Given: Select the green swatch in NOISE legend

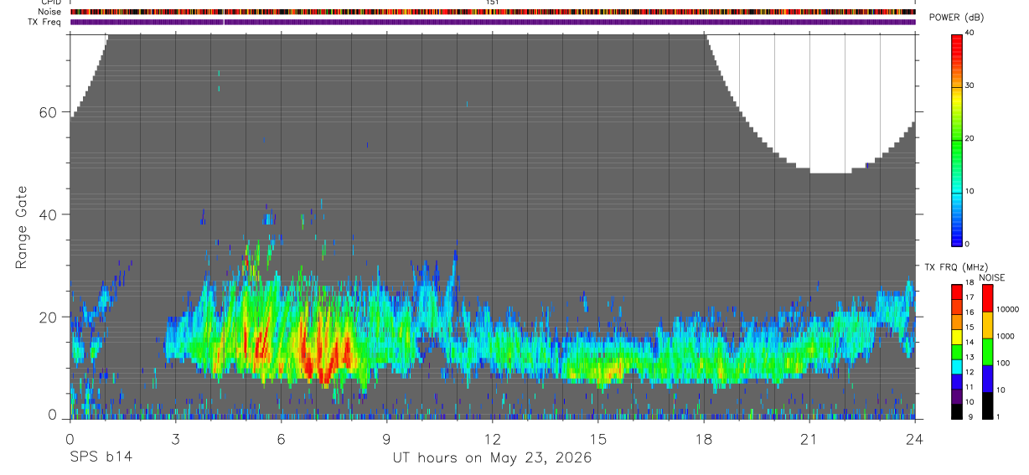Looking at the screenshot, I should 987,352.
